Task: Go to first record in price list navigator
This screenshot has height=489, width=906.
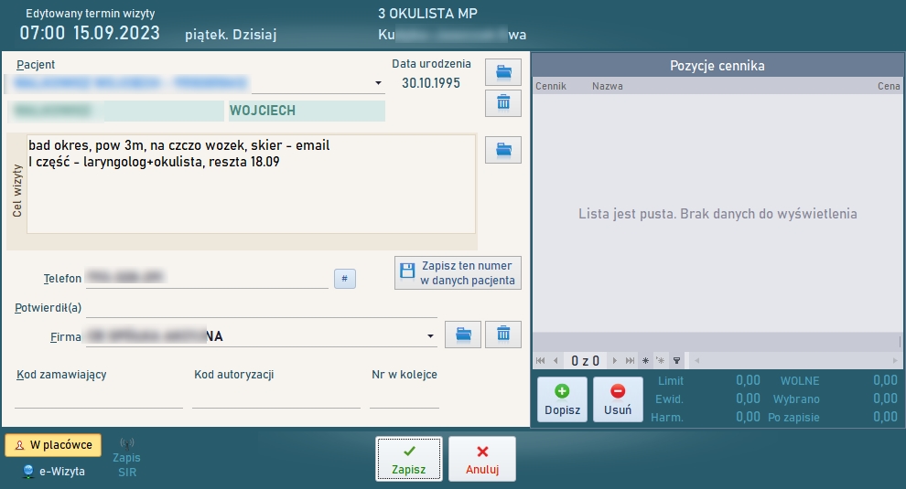Action: 540,360
